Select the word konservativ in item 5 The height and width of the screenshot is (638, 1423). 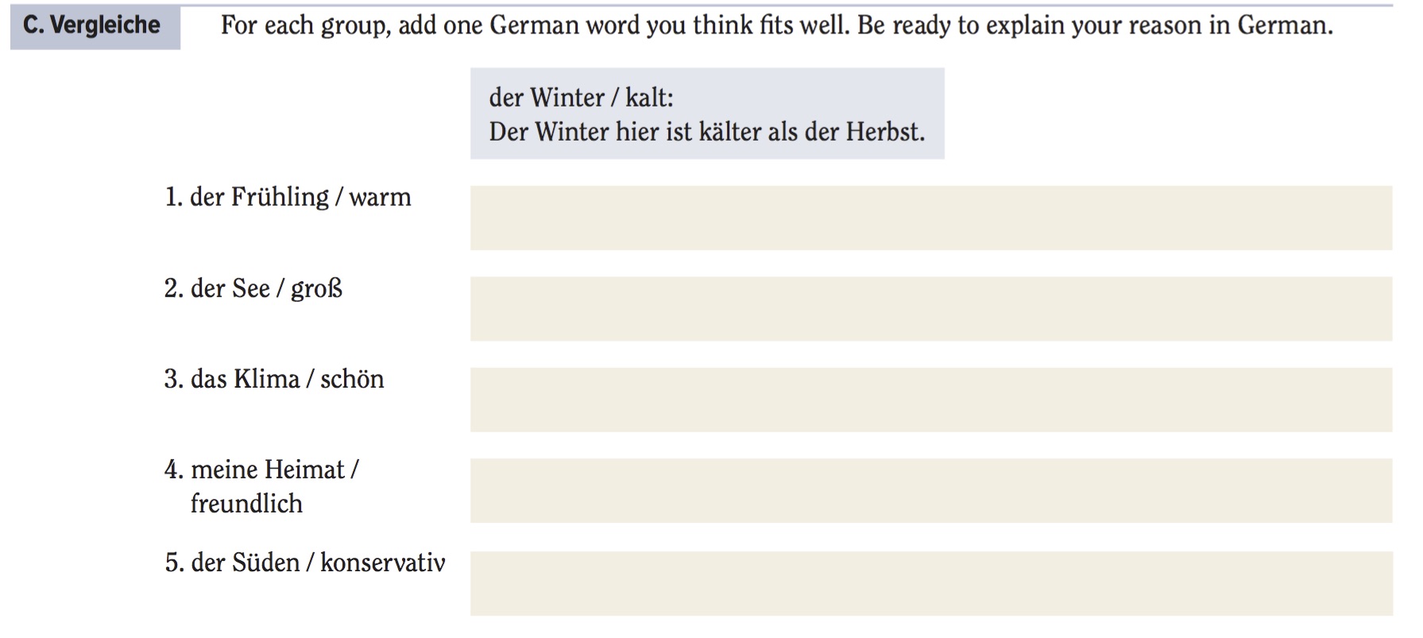pyautogui.click(x=382, y=563)
